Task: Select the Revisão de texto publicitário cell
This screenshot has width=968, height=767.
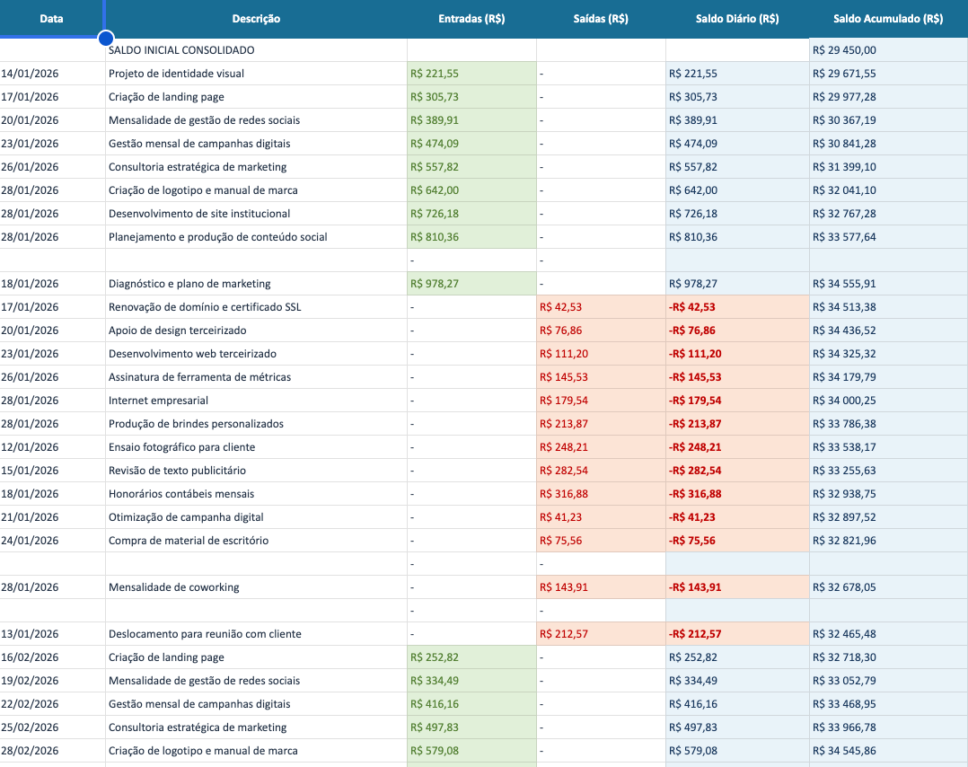Action: 256,471
